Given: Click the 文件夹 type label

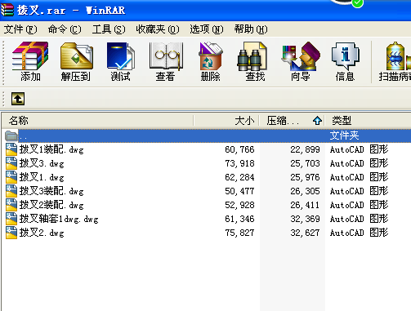Looking at the screenshot, I should tap(345, 136).
